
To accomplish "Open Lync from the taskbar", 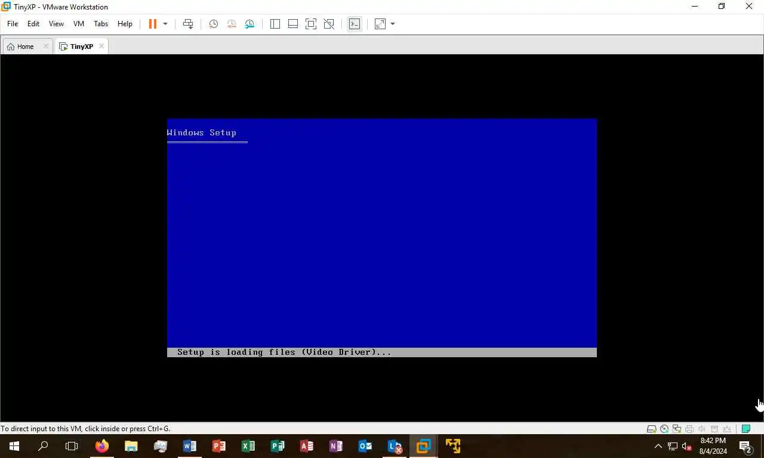I will point(395,446).
